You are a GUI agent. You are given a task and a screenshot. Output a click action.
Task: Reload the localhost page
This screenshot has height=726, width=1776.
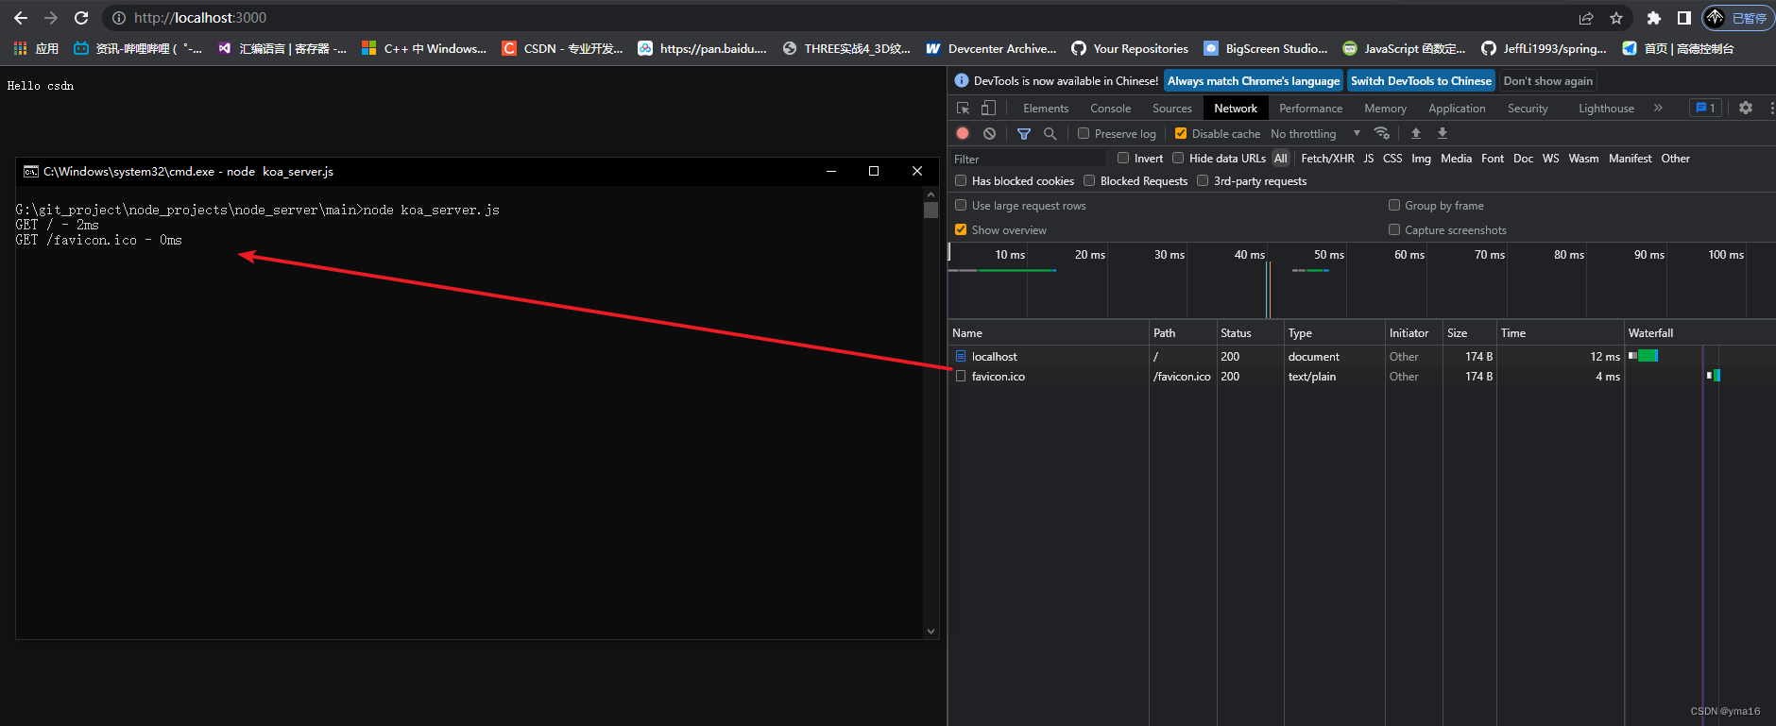81,18
